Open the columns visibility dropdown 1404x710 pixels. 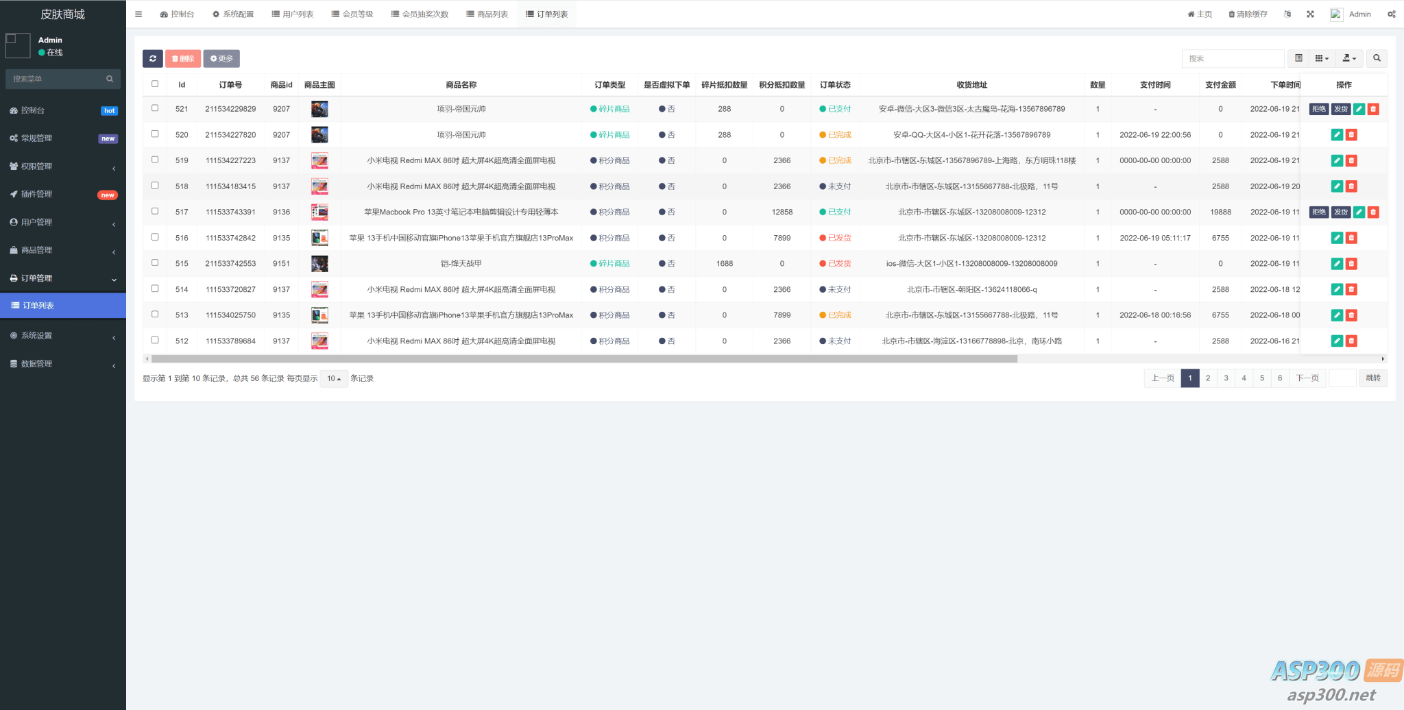1322,59
